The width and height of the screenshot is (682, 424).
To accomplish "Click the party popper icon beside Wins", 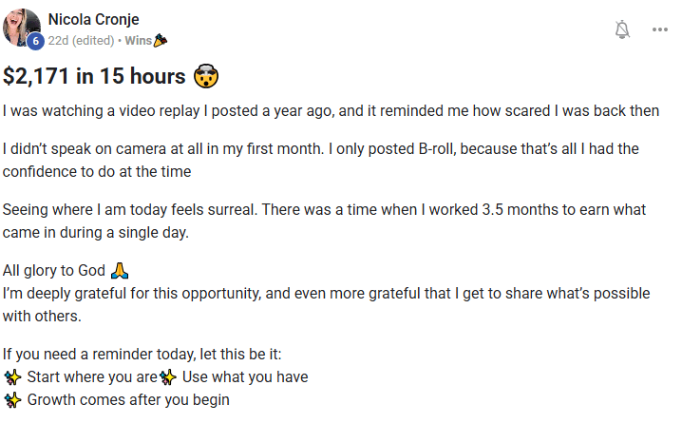I will (x=161, y=41).
